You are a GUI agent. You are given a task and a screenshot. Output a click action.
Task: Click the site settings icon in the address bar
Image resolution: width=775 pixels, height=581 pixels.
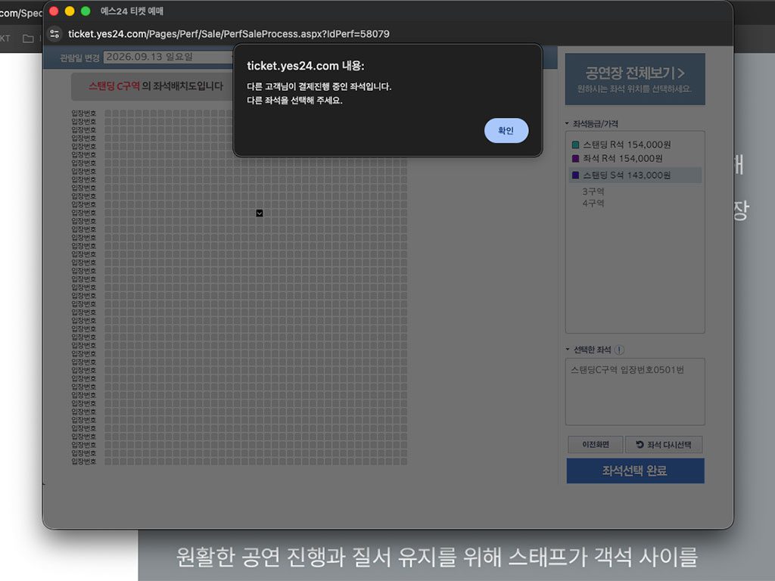[54, 33]
